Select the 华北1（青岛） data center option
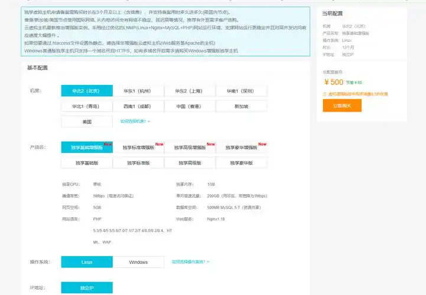The height and width of the screenshot is (295, 426). tap(87, 106)
